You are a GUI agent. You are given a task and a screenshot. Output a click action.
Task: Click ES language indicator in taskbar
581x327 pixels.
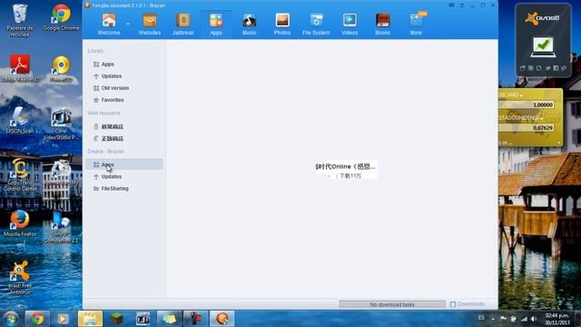(x=481, y=318)
